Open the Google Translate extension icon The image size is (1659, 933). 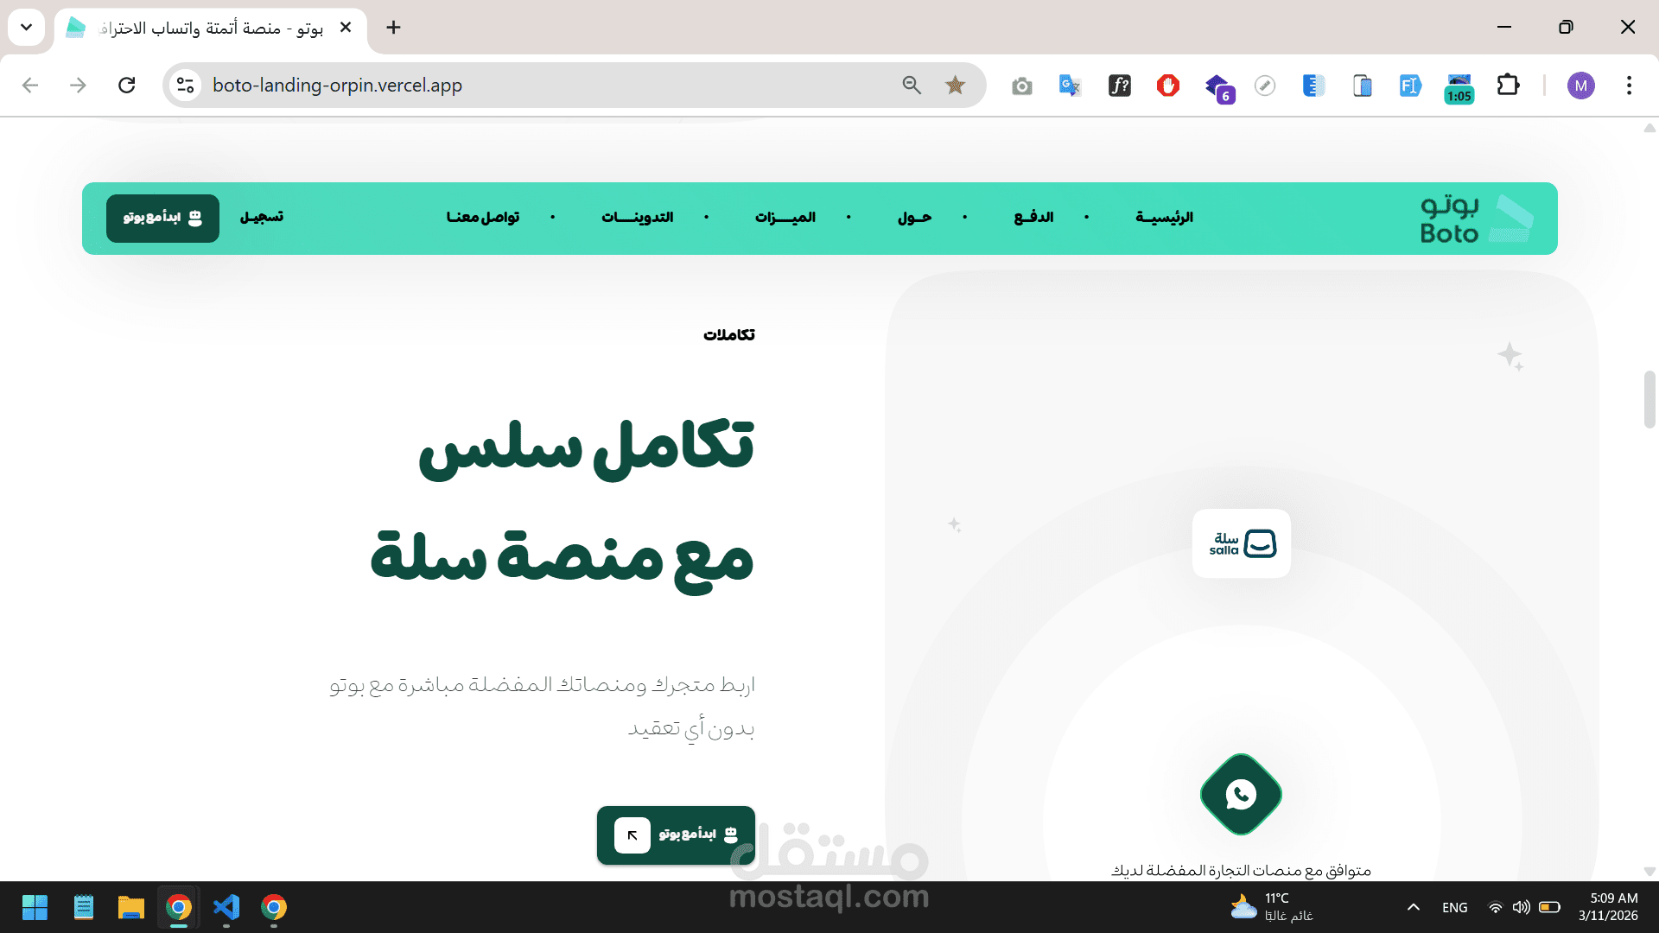click(1070, 85)
